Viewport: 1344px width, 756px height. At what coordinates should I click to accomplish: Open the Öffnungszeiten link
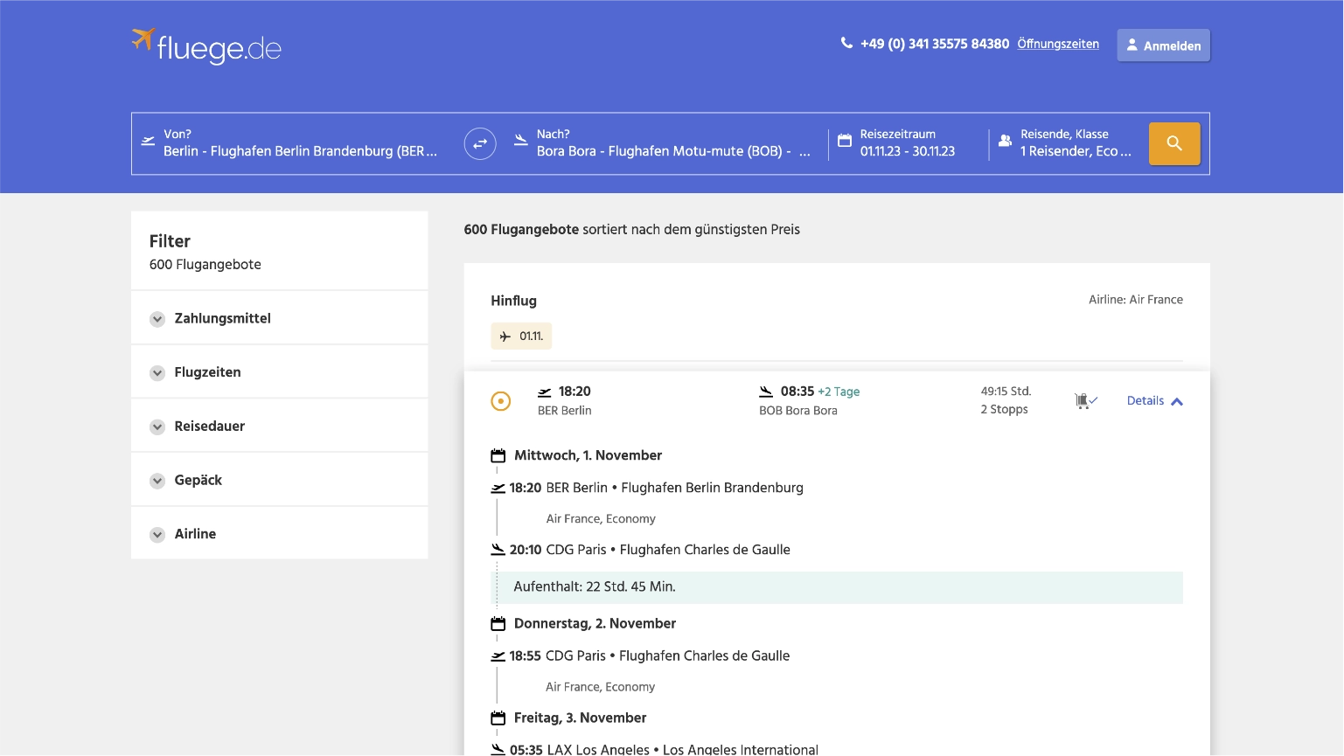tap(1058, 44)
